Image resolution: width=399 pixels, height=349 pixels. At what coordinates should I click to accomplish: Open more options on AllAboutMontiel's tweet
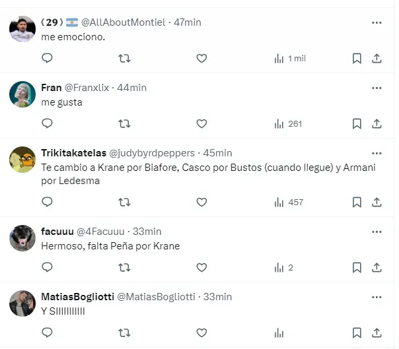[x=377, y=22]
